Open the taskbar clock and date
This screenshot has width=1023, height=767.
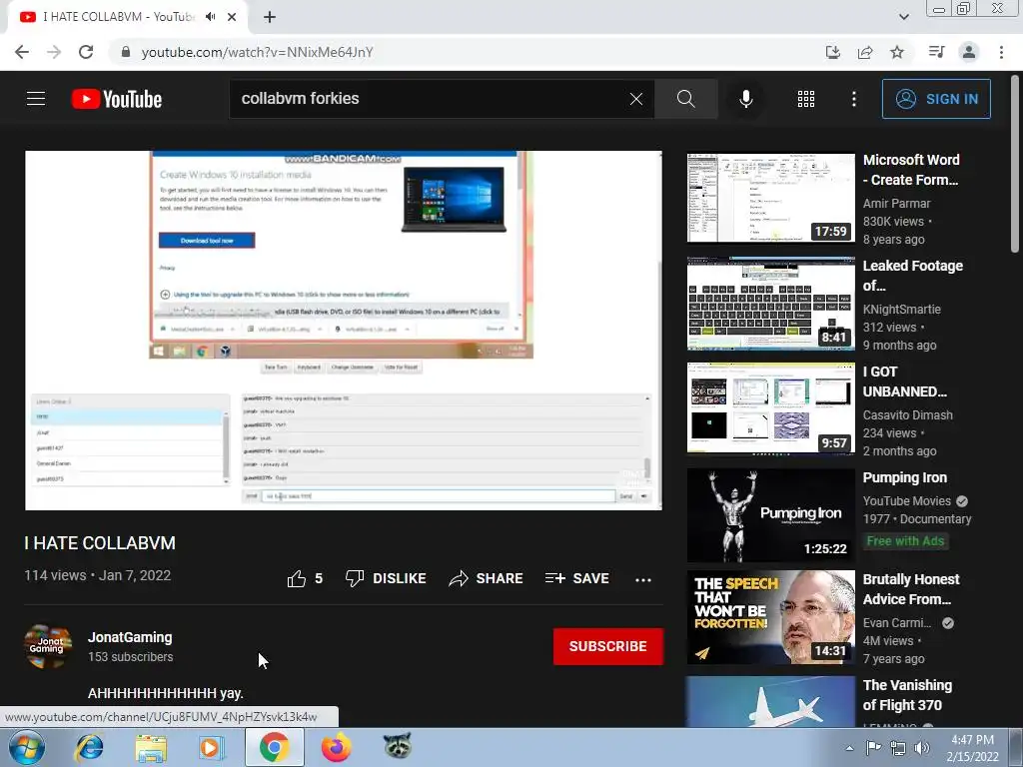972,748
